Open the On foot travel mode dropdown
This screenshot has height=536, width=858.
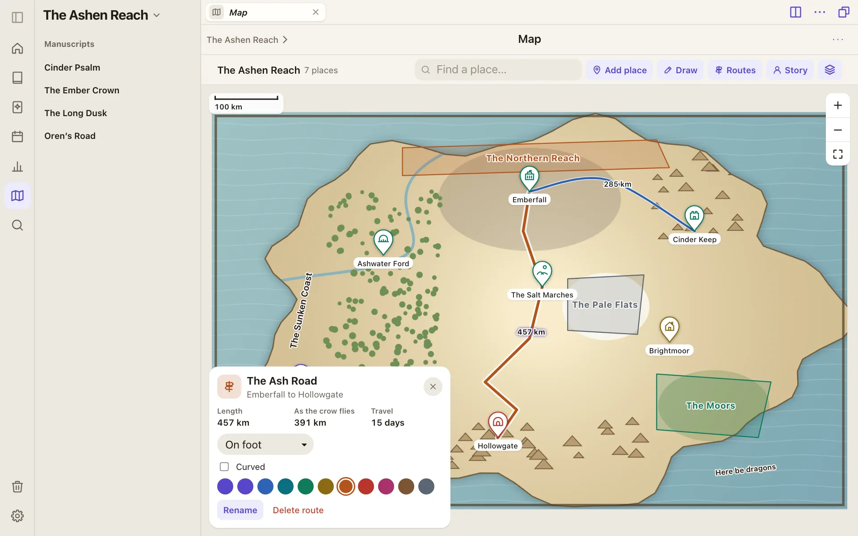point(265,444)
